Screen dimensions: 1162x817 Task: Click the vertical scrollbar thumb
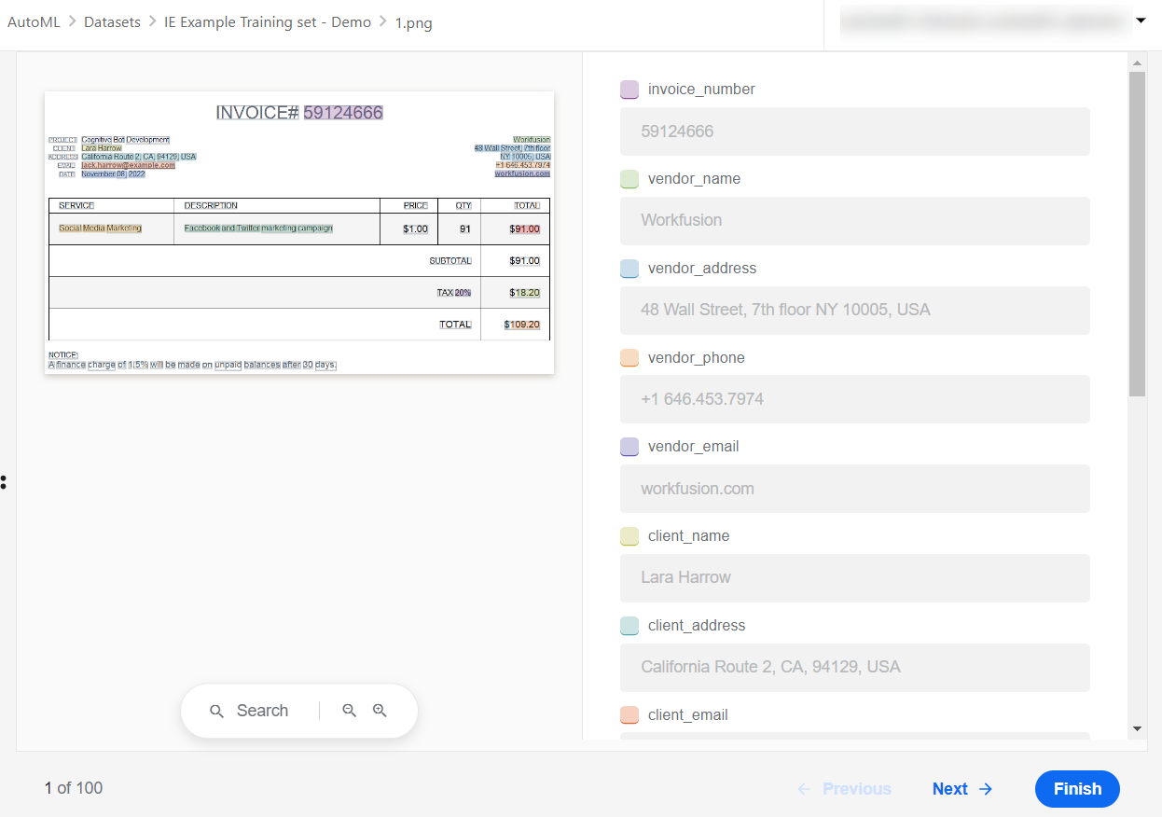coord(1137,234)
